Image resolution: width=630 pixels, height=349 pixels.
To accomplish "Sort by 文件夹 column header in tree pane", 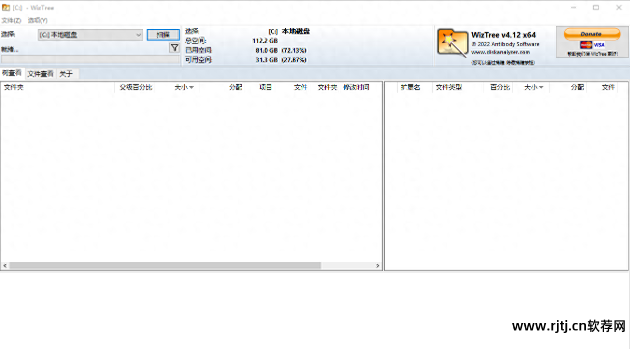I will [57, 87].
